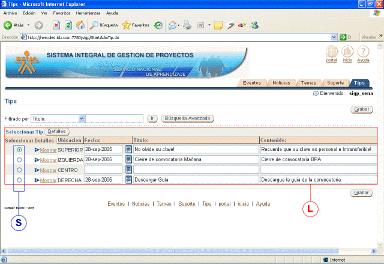Open calendar icon for SUPERIOR row date

tap(128, 149)
